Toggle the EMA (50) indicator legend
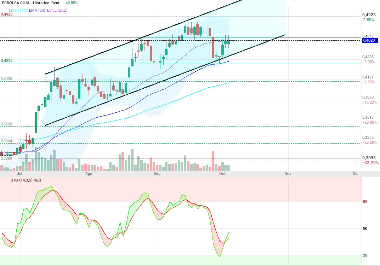The image size is (380, 266). click(x=32, y=10)
